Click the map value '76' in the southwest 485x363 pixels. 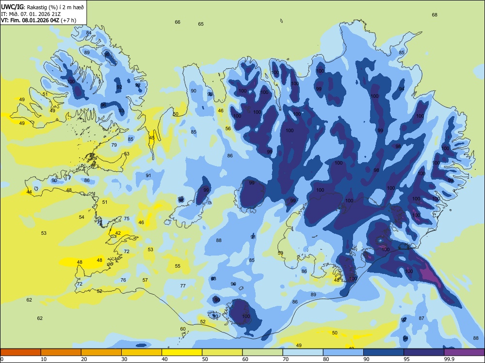tap(123, 280)
